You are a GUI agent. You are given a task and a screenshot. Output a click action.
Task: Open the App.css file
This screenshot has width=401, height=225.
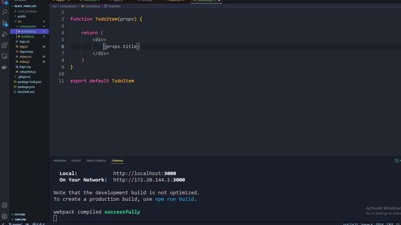[24, 42]
